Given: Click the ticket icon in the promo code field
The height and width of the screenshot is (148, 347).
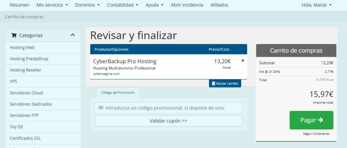Looking at the screenshot, I should pyautogui.click(x=101, y=108).
